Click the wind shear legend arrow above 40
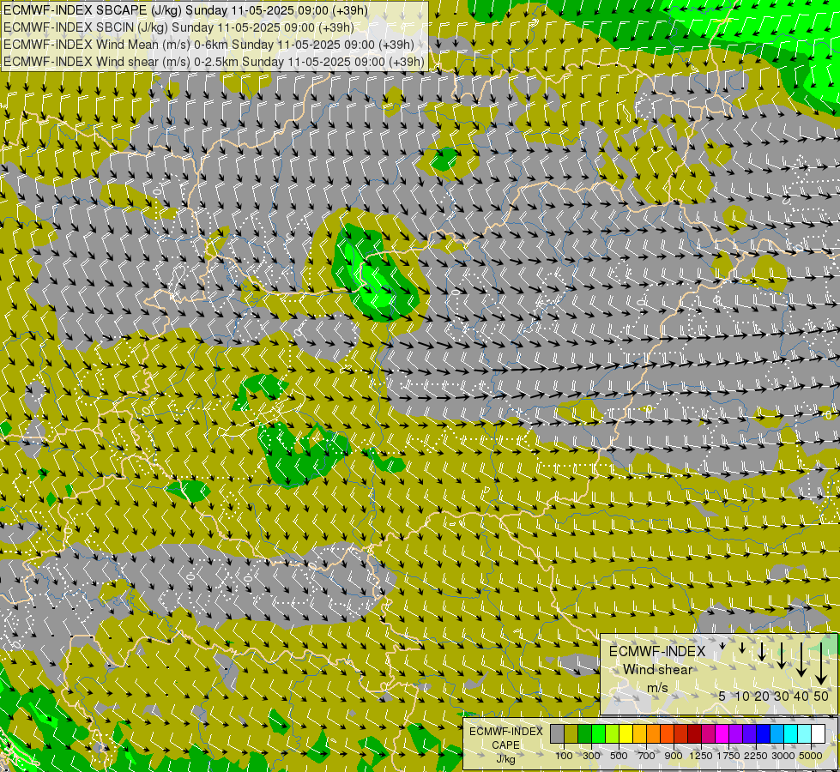The image size is (840, 772). [801, 660]
